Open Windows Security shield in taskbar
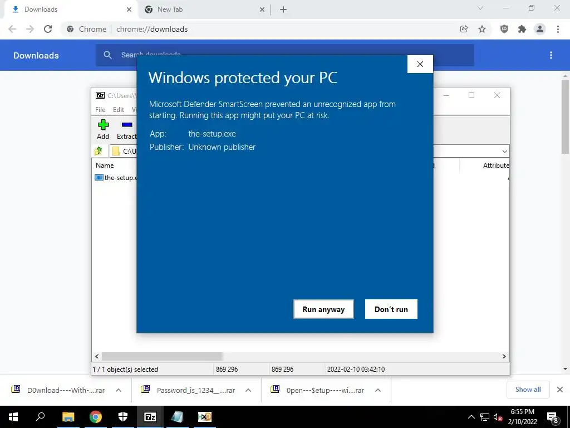 point(123,417)
